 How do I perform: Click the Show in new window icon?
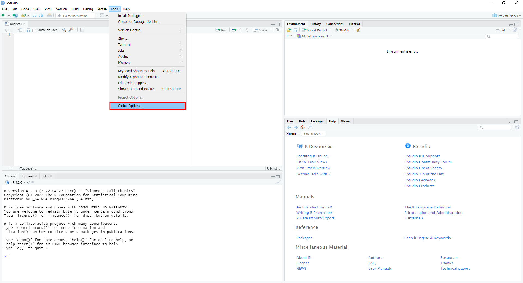coord(20,30)
